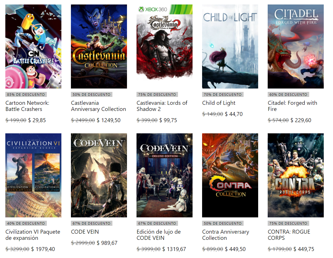Screen dimensions: 333x258
Task: Open CODE VEIN Deluxe Edition cover art
Action: pyautogui.click(x=165, y=175)
